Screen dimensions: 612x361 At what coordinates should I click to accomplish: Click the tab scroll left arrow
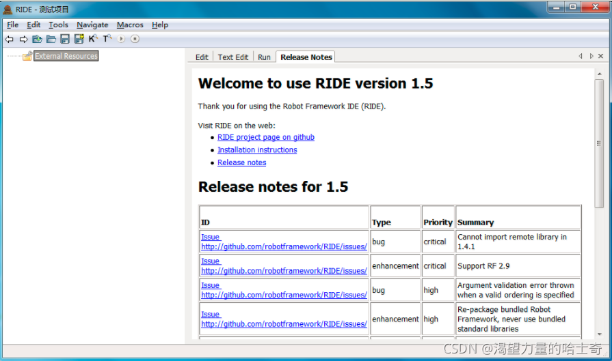[581, 56]
